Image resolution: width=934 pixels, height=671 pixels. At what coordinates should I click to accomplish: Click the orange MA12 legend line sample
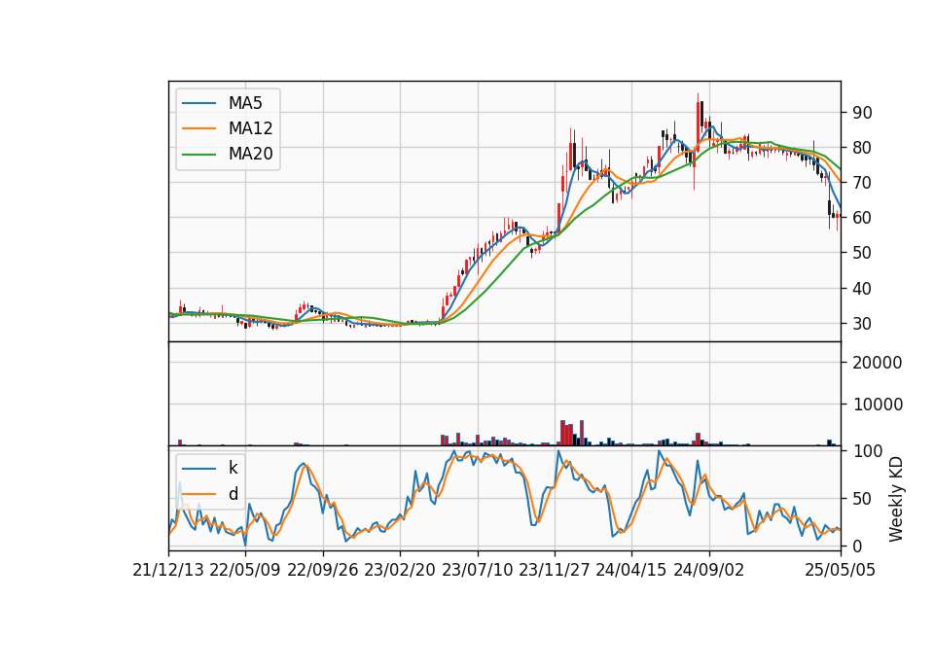pos(198,128)
